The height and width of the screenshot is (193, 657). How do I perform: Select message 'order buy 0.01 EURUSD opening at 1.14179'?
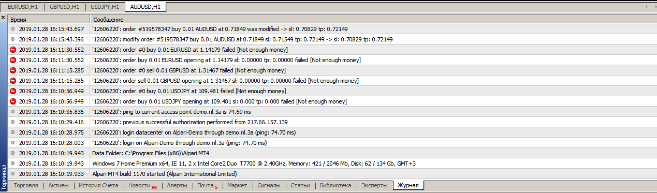tap(226, 60)
